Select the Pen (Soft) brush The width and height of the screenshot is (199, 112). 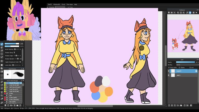pos(13,102)
